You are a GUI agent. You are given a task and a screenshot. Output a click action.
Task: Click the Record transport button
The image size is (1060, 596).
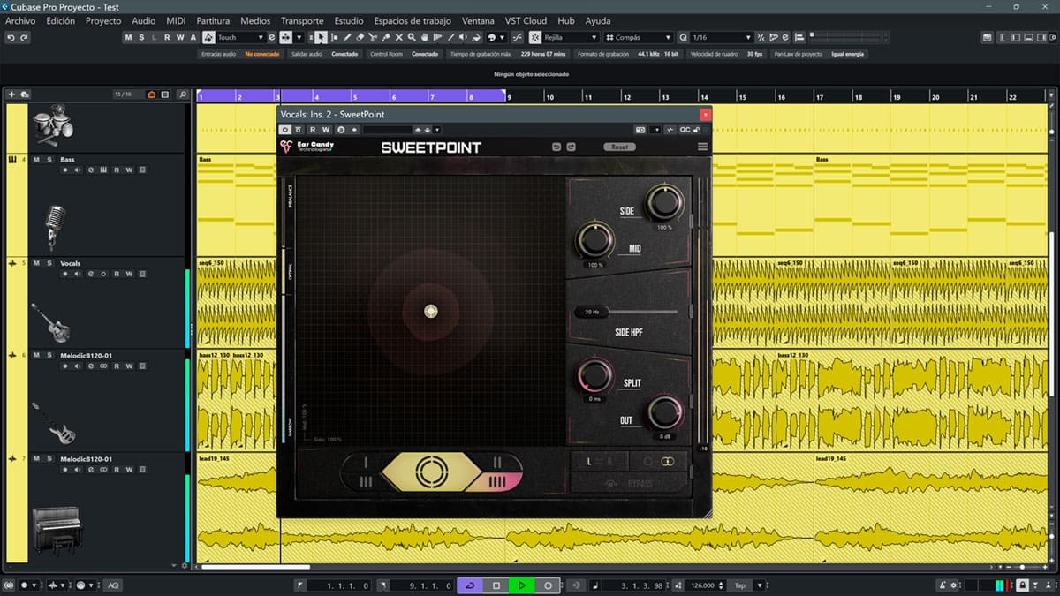548,585
